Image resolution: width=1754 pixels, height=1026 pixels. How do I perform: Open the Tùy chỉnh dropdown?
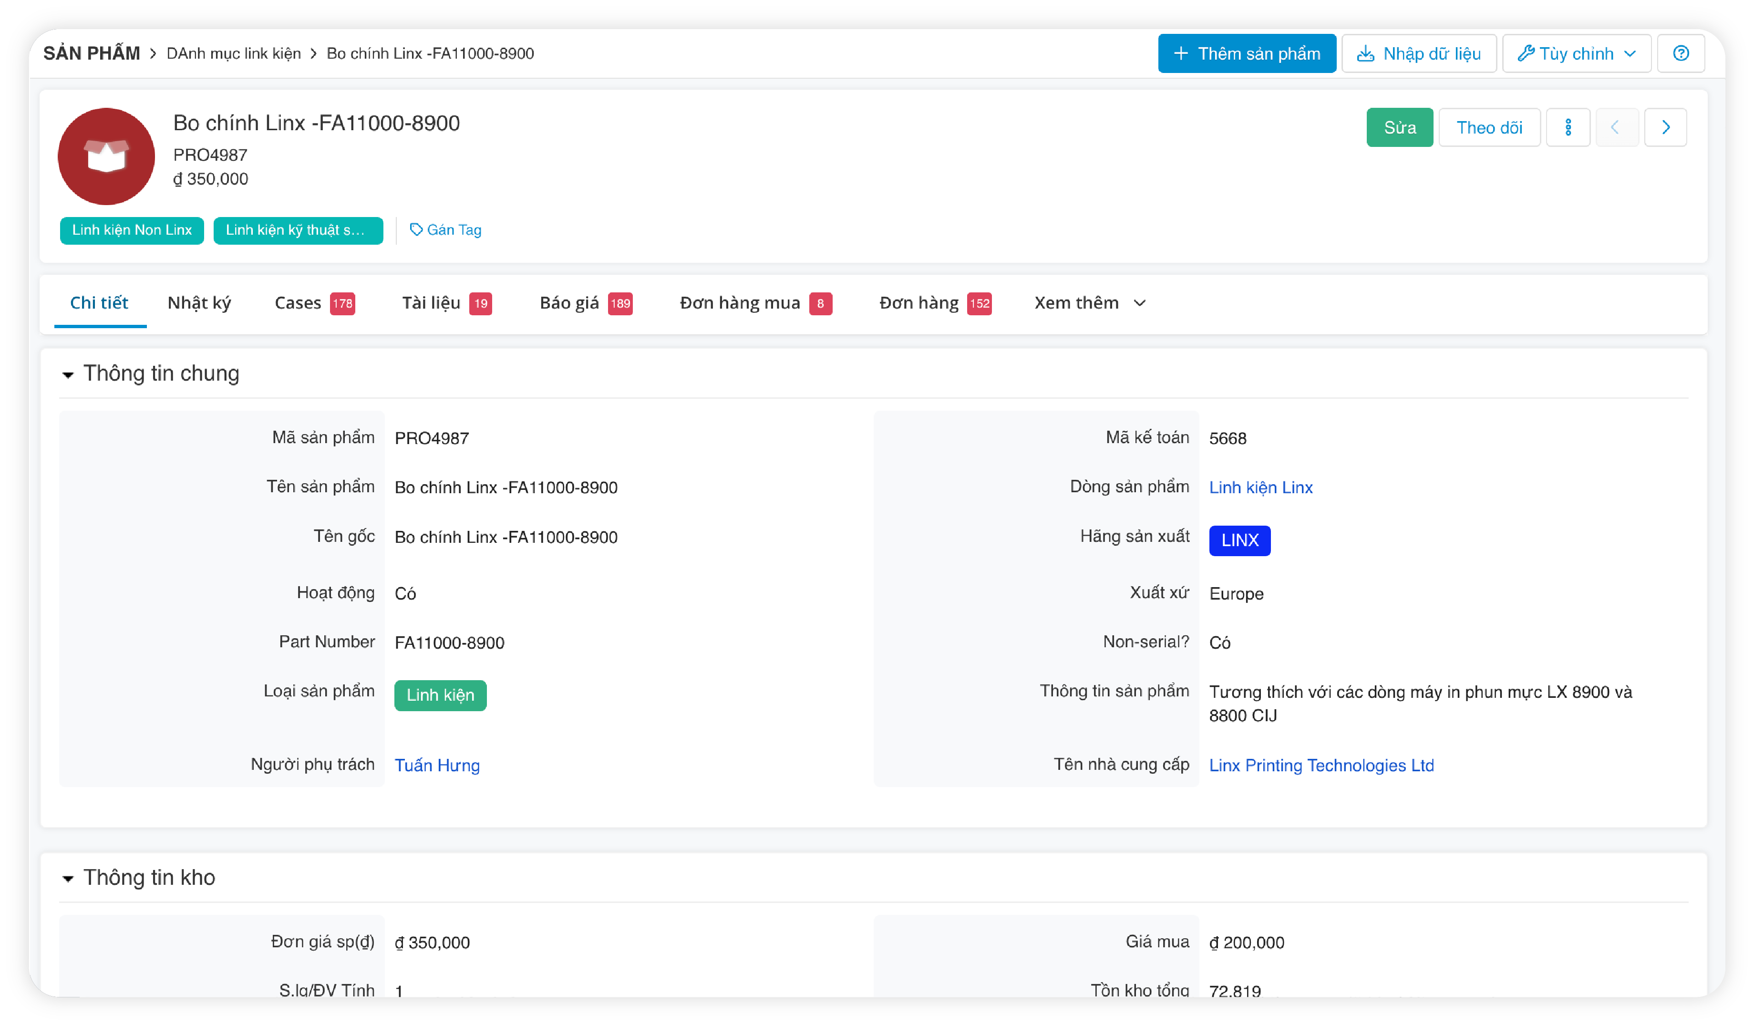pos(1576,53)
